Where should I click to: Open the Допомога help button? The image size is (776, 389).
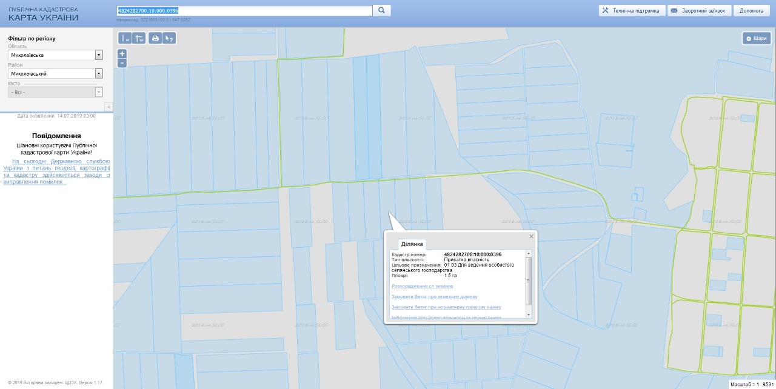(x=752, y=10)
